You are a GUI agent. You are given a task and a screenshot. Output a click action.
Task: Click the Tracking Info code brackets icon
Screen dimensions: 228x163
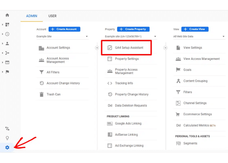[110, 83]
